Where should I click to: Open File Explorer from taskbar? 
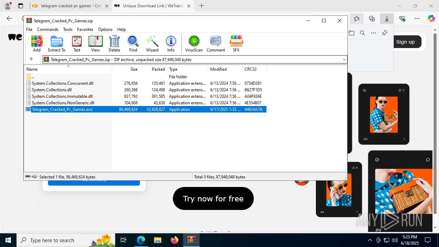coord(158,240)
